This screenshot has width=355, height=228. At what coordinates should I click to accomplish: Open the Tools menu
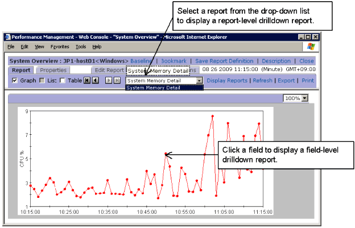click(x=81, y=47)
